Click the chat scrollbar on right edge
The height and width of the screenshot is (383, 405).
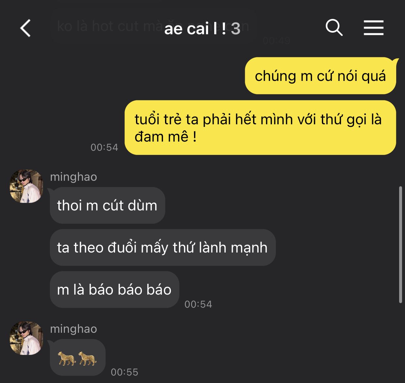tap(400, 245)
